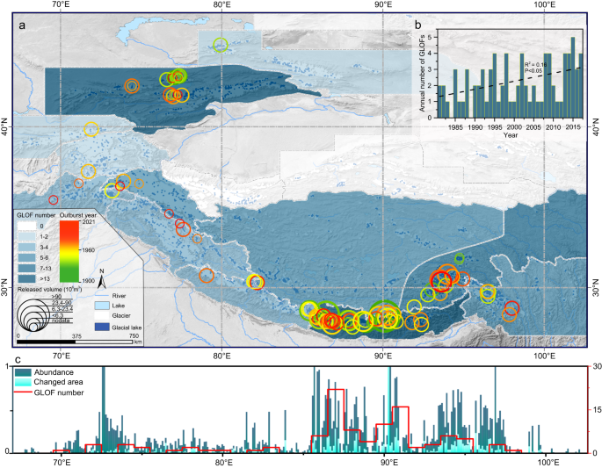The height and width of the screenshot is (468, 602).
Task: Select the white '0' GLOF number swatch
Action: tap(27, 227)
